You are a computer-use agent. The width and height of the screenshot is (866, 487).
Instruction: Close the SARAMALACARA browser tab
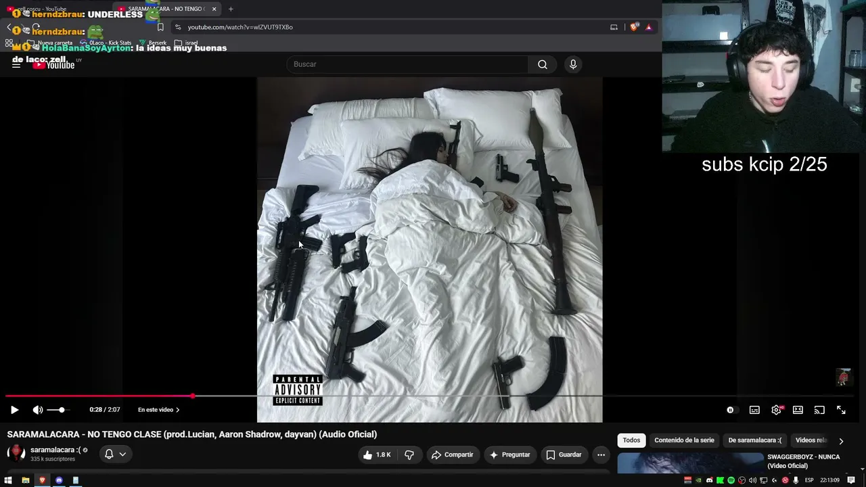pos(214,9)
